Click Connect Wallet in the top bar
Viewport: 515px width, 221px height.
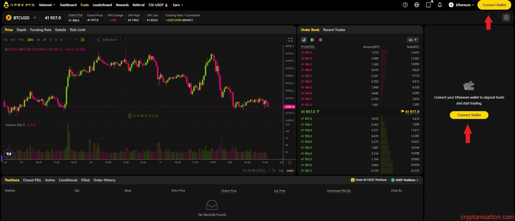(494, 5)
